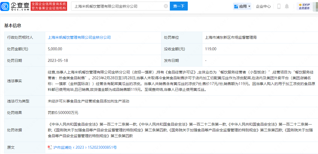The width and height of the screenshot is (318, 154).
Task: Clear the search box with the X icon
Action: coord(166,6)
